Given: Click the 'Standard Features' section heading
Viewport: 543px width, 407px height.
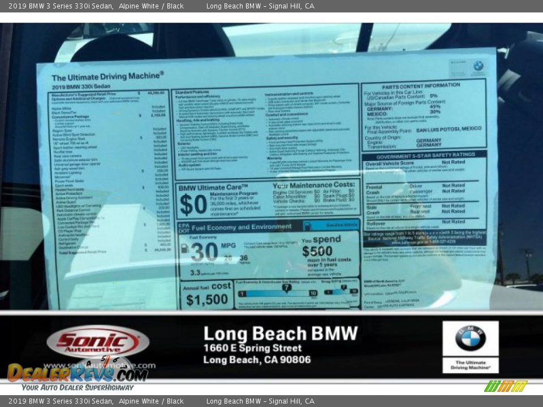Looking at the screenshot, I should (x=192, y=92).
